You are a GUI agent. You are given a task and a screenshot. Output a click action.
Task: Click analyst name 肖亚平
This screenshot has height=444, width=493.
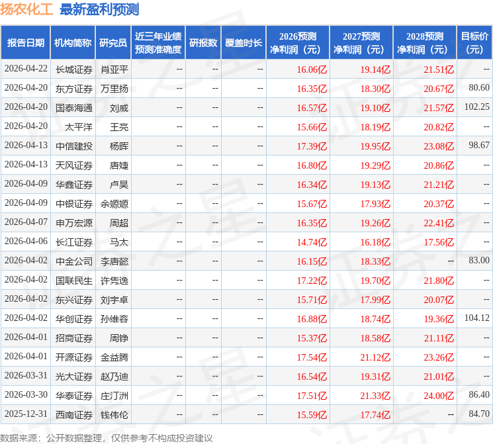point(114,69)
